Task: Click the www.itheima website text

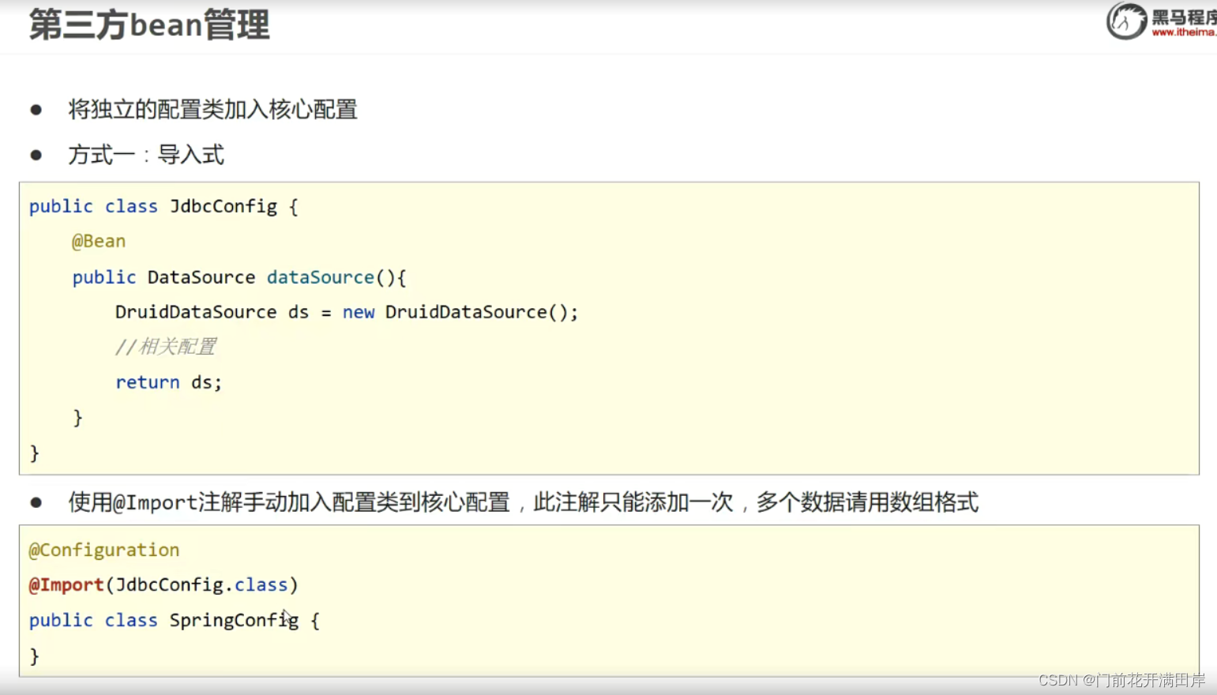Action: 1184,32
